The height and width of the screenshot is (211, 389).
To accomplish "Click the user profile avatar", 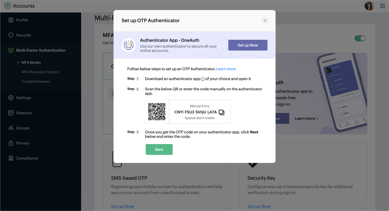I will pyautogui.click(x=369, y=6).
